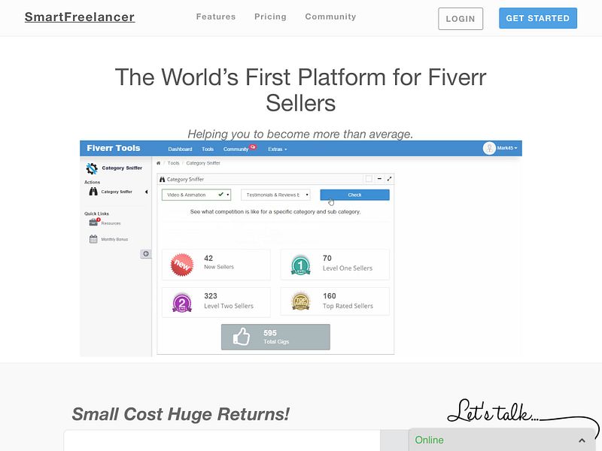
Task: Click the 323 Level Two Sellers card
Action: point(216,302)
